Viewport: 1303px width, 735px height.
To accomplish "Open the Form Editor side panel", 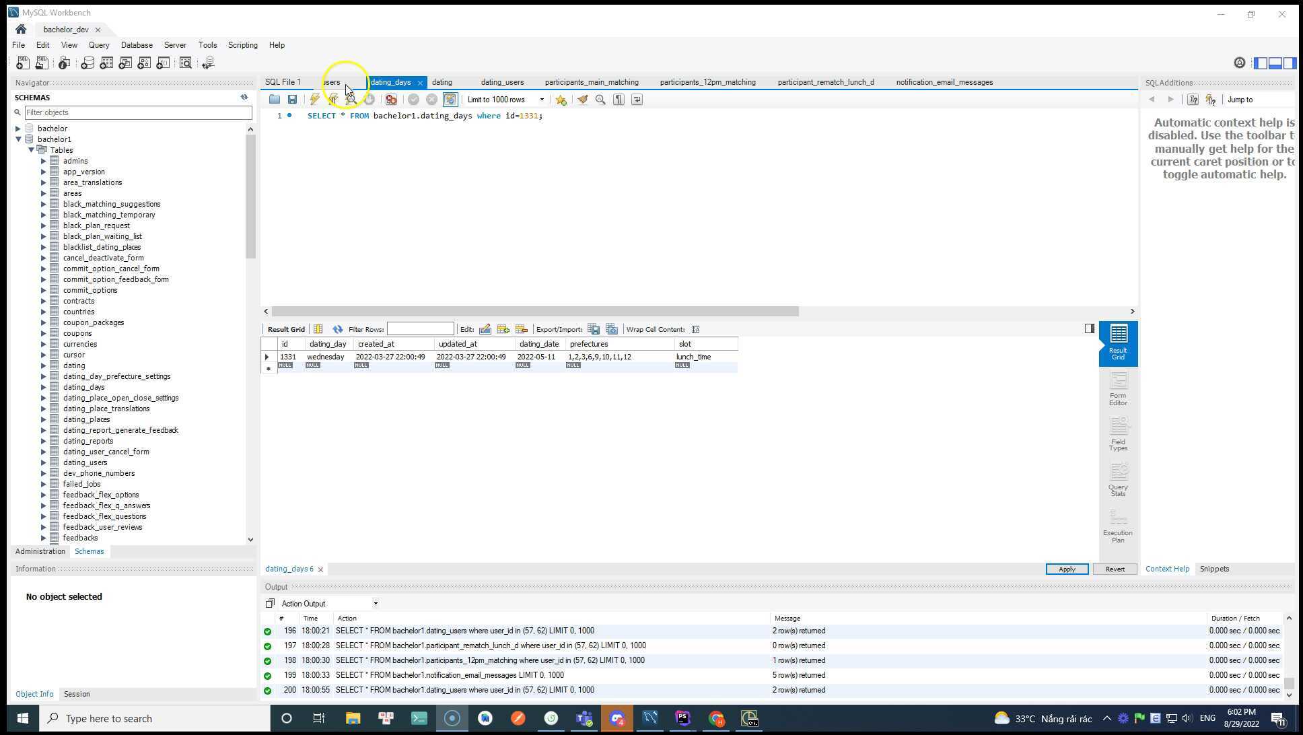I will tap(1117, 390).
